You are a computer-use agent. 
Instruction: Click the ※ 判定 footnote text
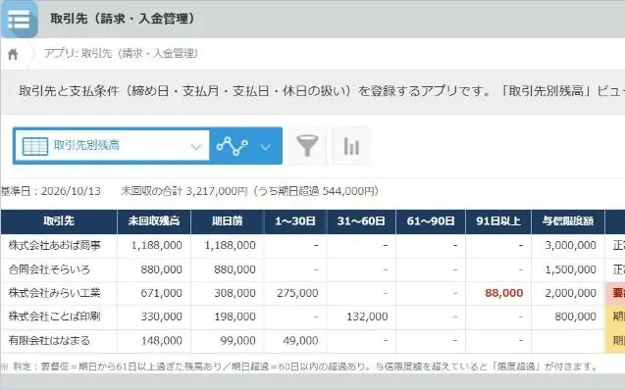click(x=299, y=366)
